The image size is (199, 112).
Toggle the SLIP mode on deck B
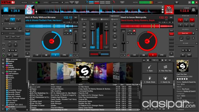pyautogui.click(x=171, y=30)
